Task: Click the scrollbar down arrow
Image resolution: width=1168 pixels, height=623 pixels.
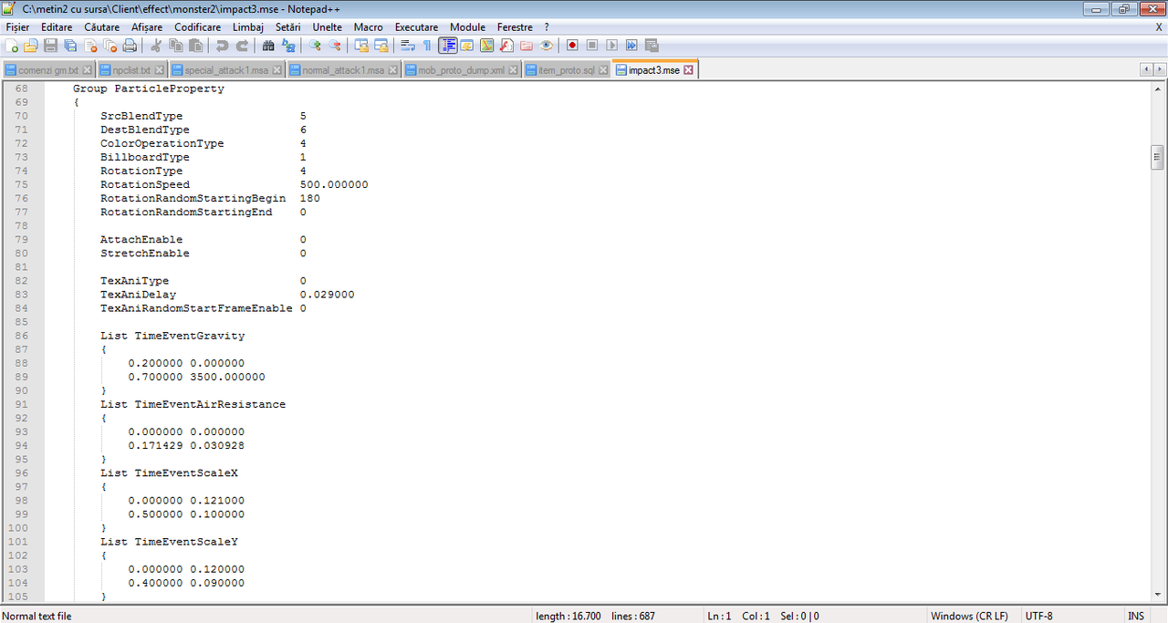Action: (x=1157, y=596)
